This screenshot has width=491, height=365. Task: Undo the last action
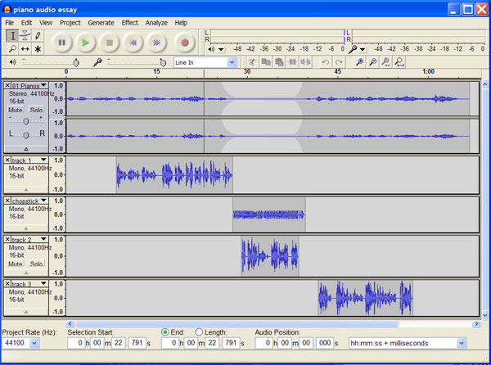coord(326,62)
